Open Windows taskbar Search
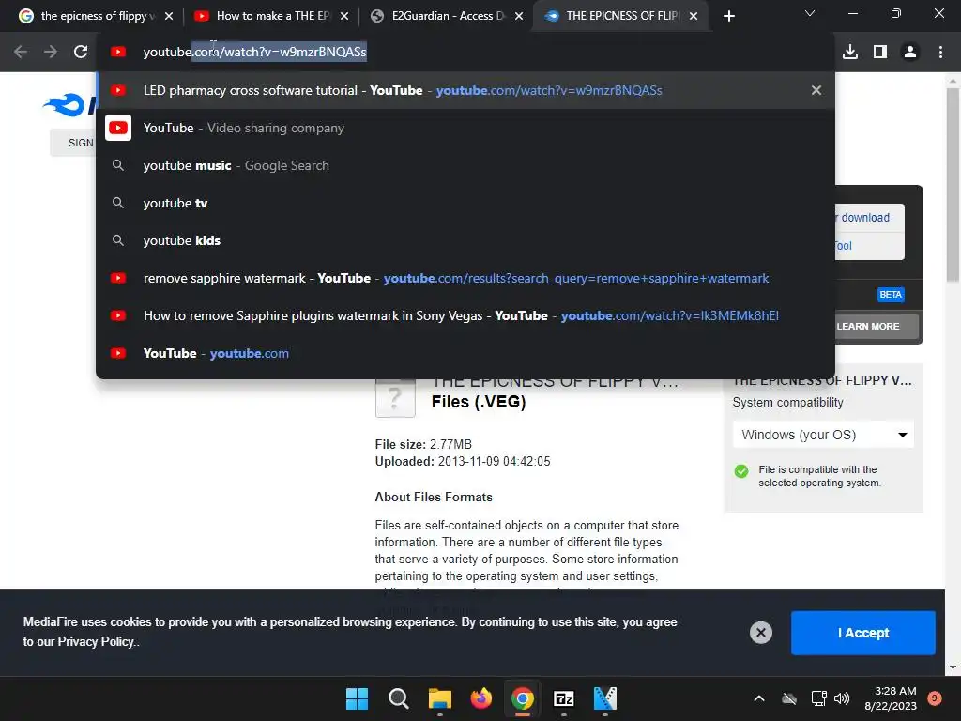This screenshot has height=721, width=961. 398,698
